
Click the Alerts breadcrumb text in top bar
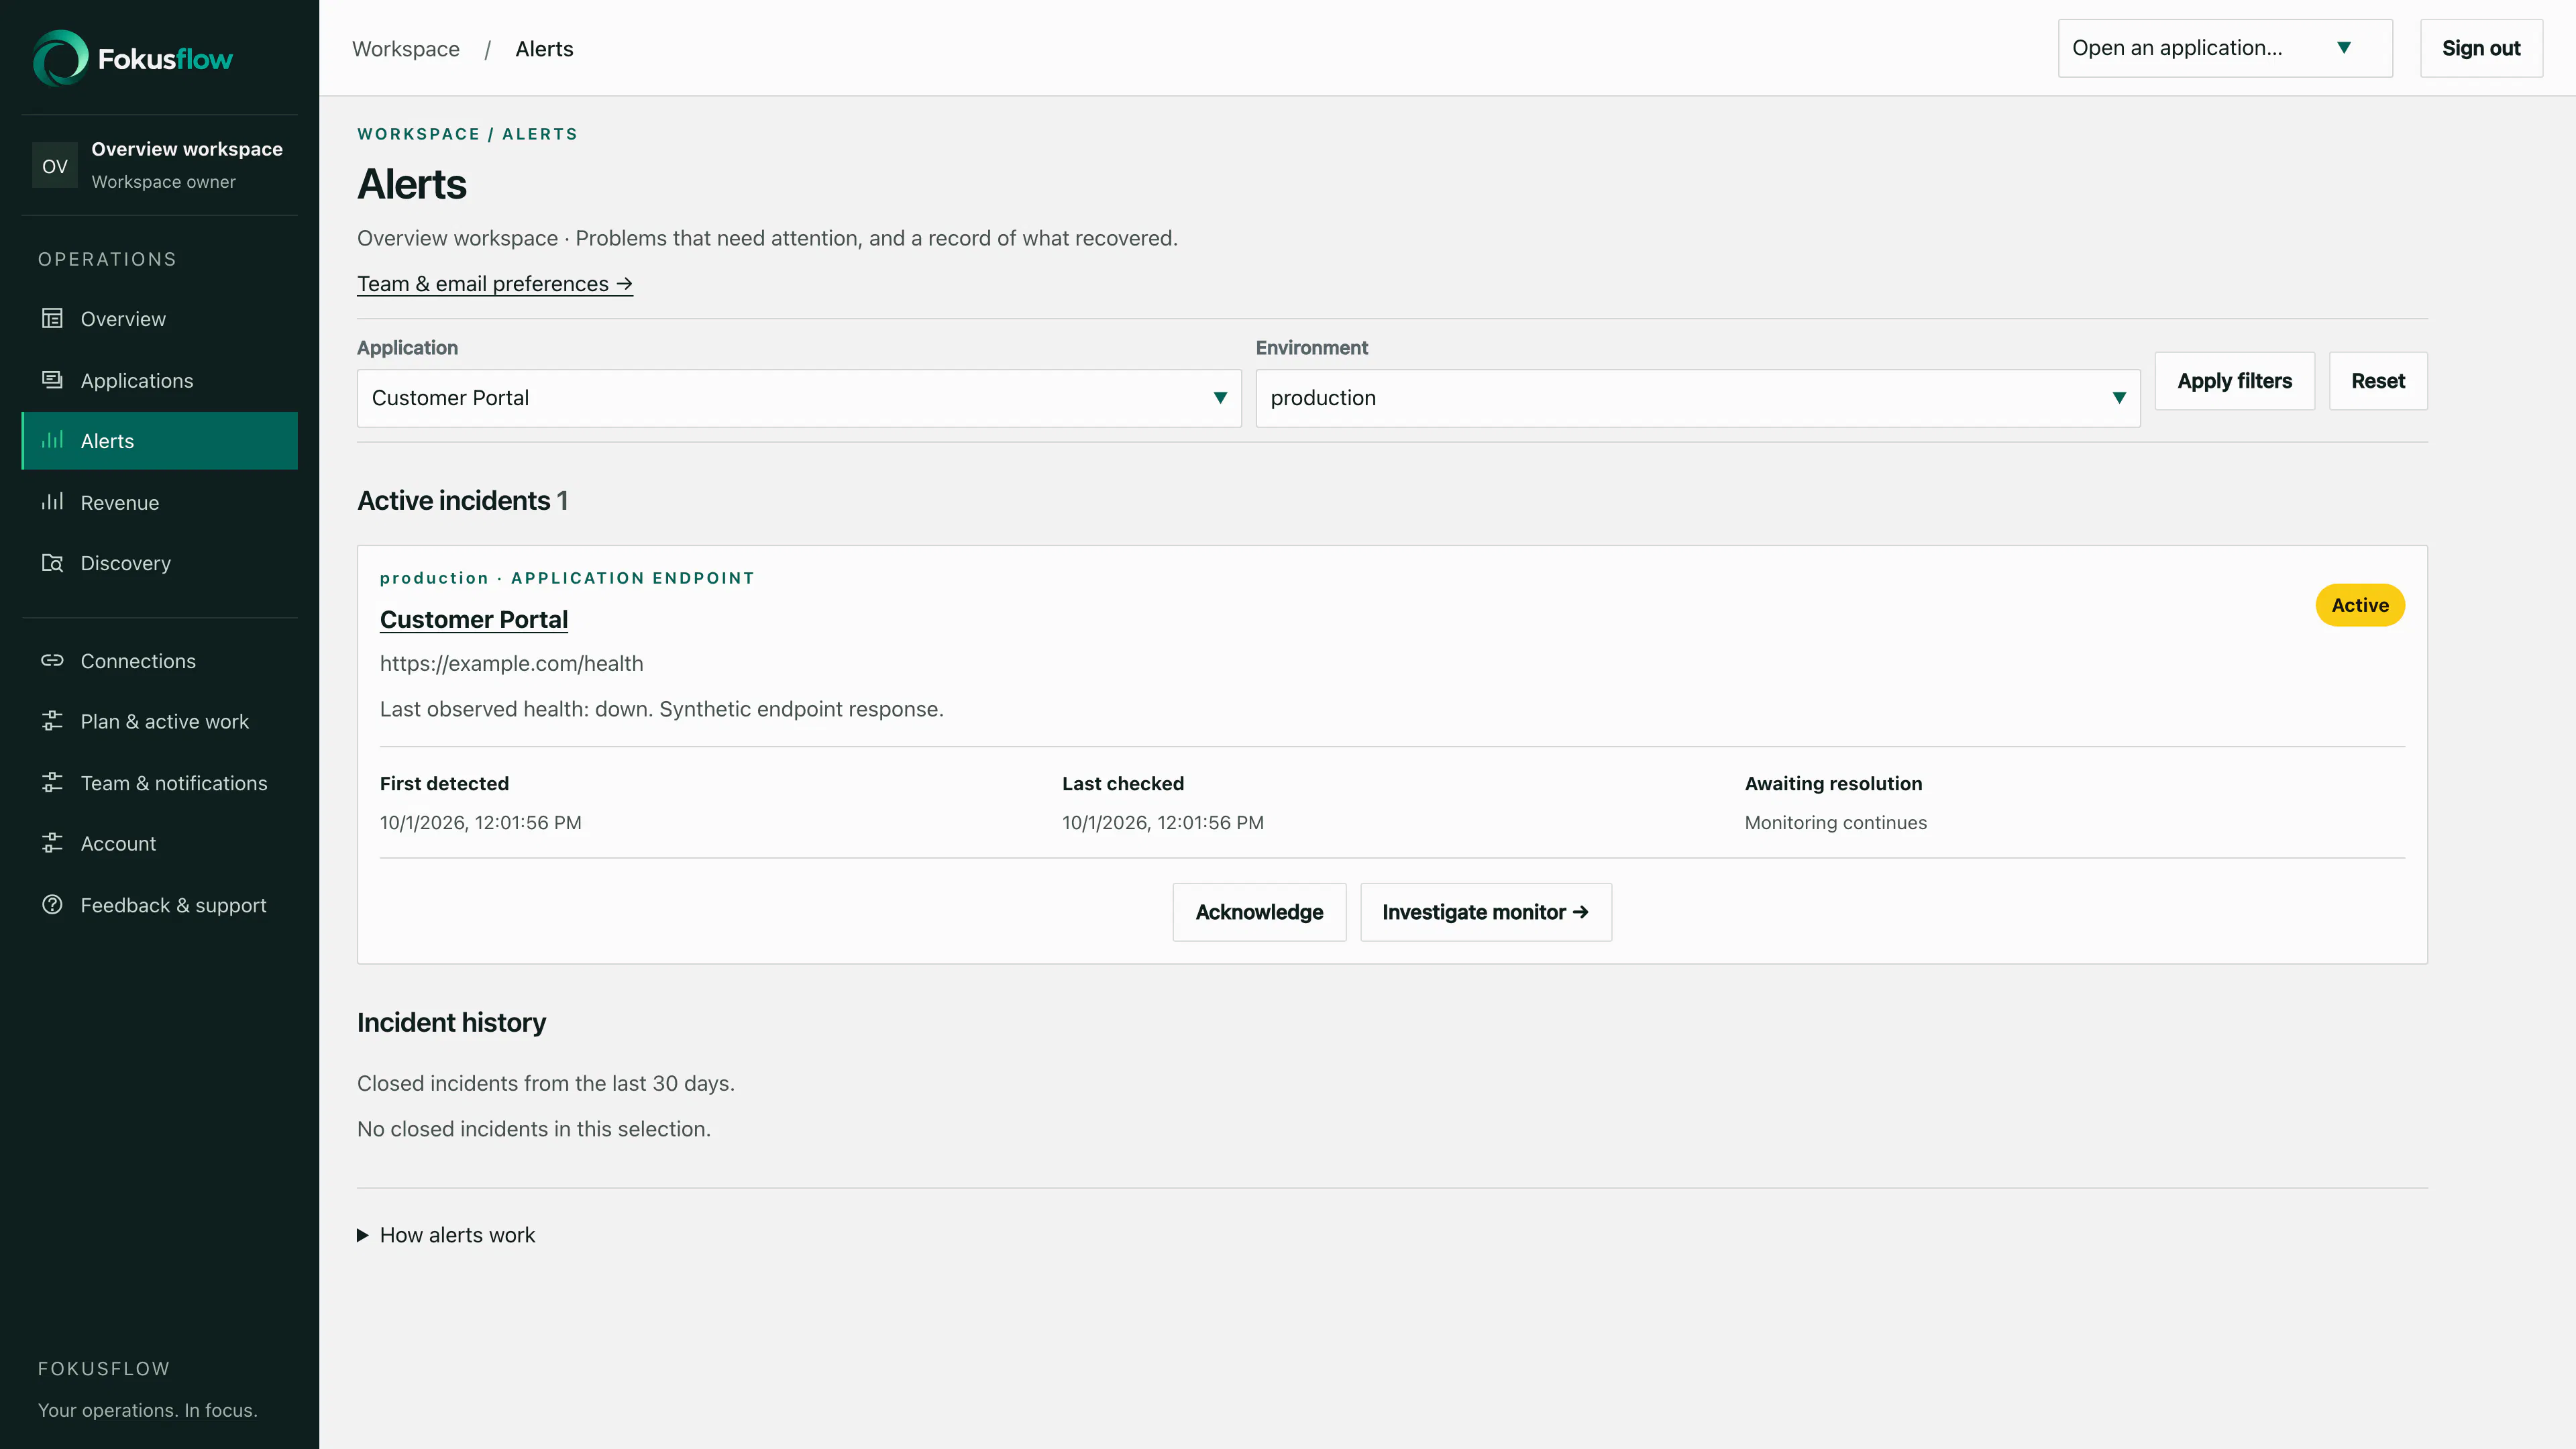coord(544,49)
